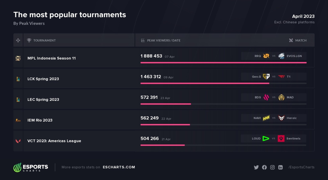Click the Match column header

[301, 40]
